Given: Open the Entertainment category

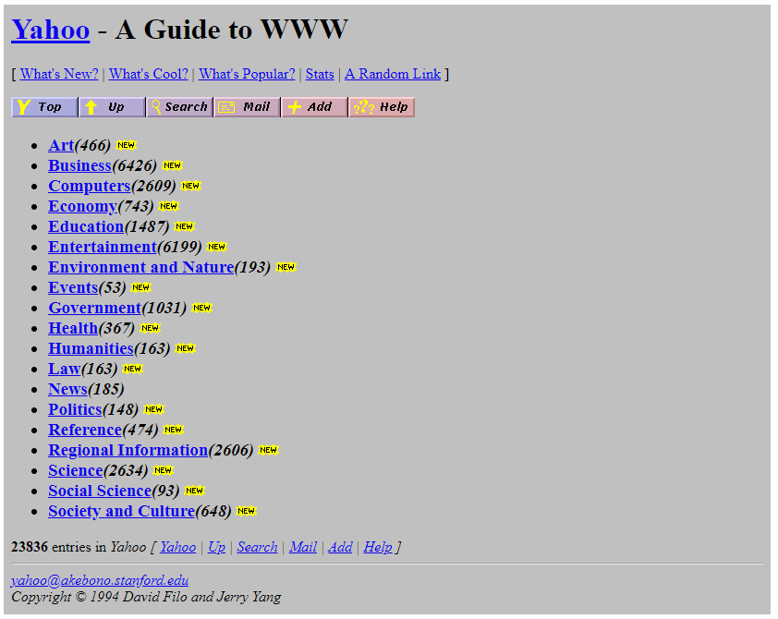Looking at the screenshot, I should 102,247.
